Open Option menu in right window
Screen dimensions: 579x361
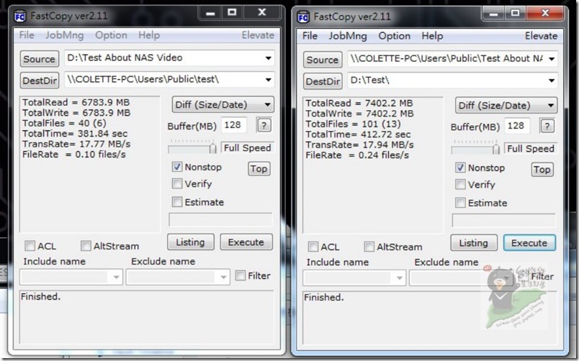tap(395, 36)
